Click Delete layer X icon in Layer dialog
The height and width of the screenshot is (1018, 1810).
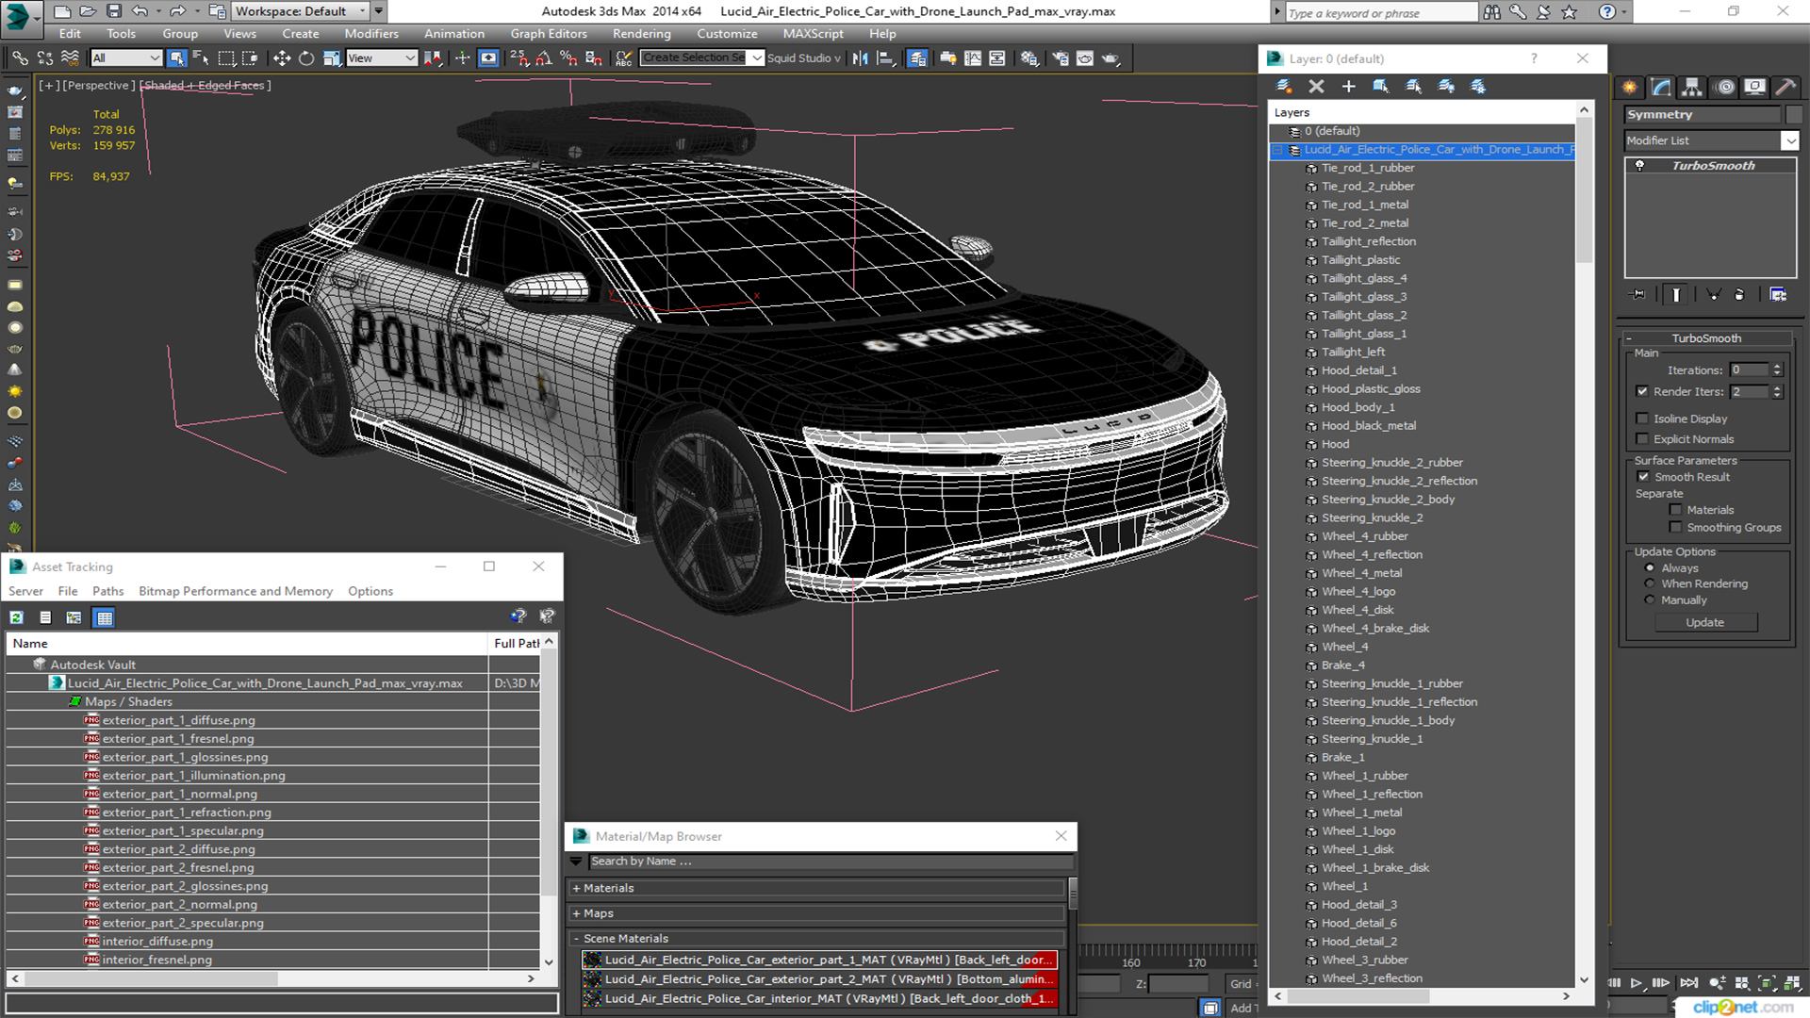[1317, 86]
